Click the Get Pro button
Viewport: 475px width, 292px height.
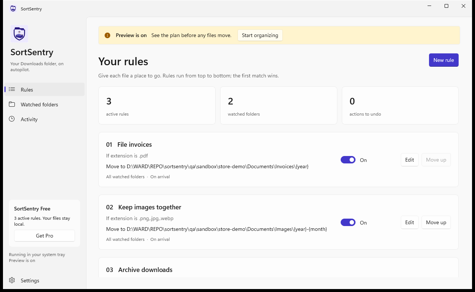45,236
